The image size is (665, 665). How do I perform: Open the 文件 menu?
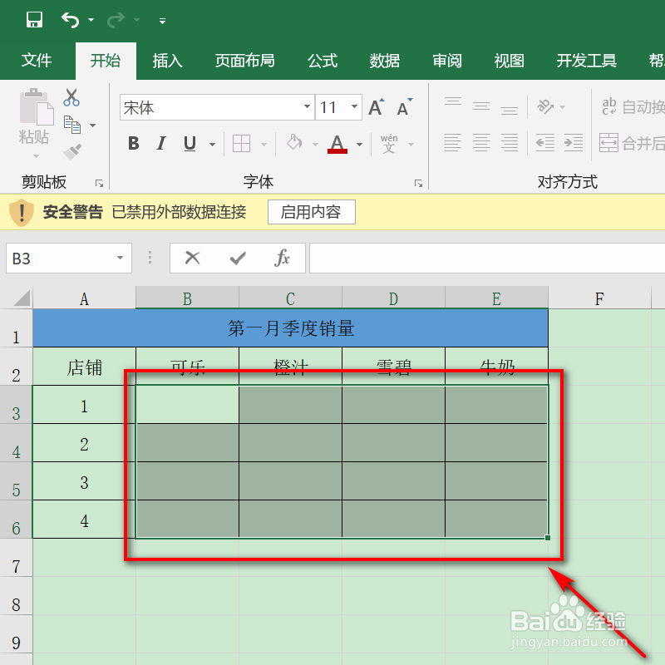pyautogui.click(x=37, y=60)
